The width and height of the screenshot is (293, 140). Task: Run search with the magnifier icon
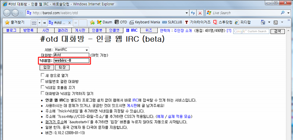pos(283,13)
